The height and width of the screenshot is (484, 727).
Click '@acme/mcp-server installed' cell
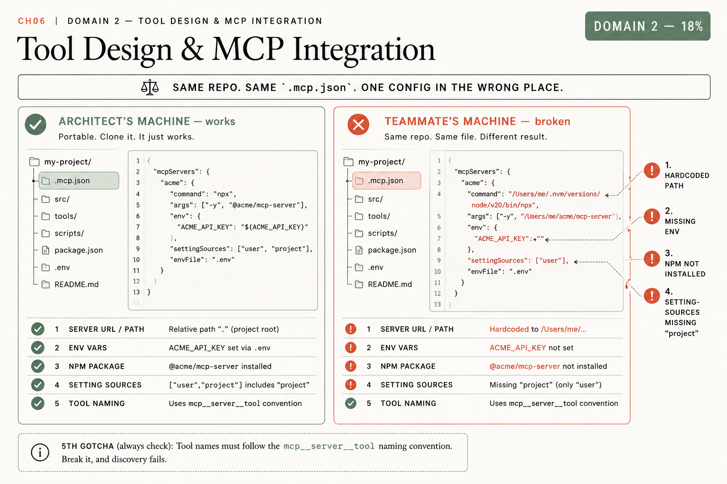pos(220,366)
